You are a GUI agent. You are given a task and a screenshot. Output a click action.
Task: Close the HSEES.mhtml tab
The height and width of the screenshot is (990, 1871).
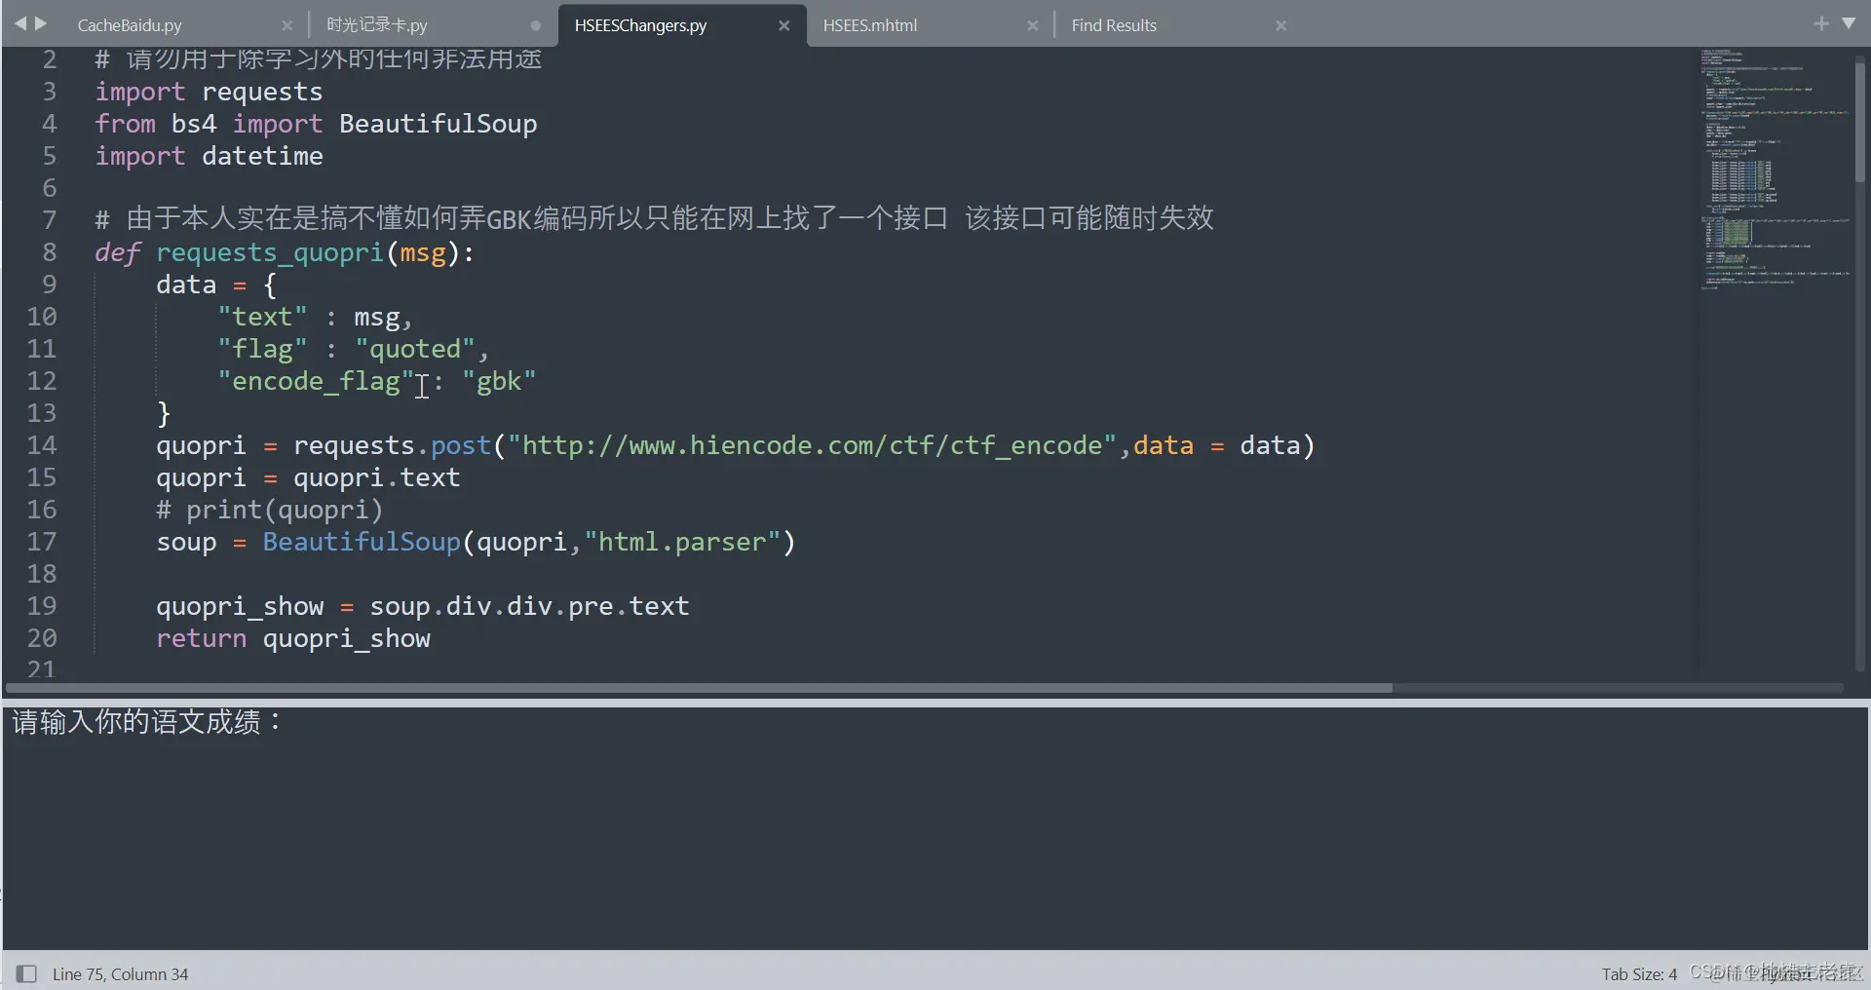coord(1033,25)
